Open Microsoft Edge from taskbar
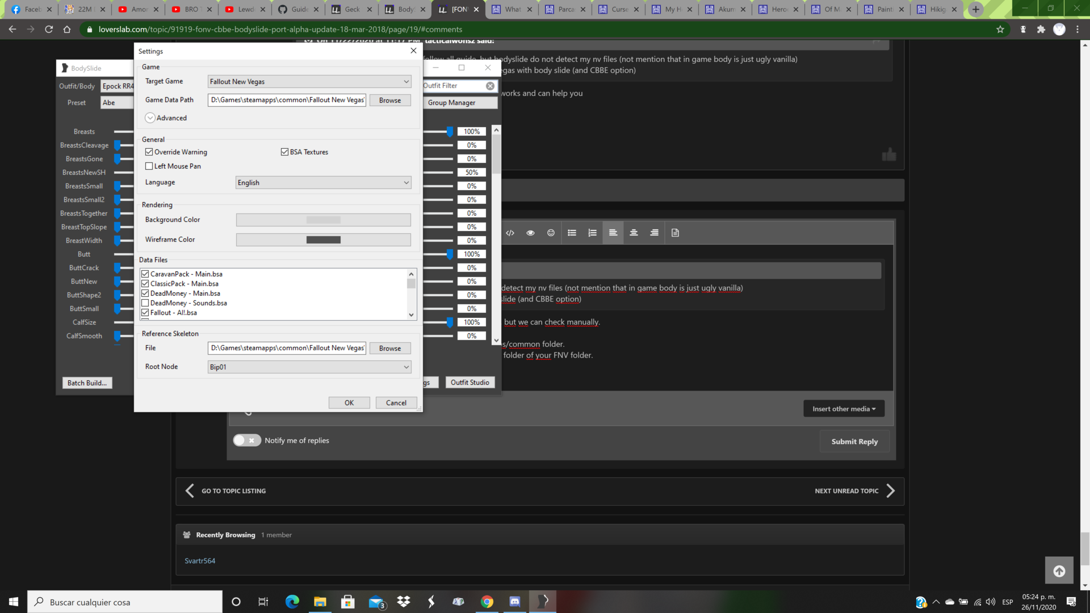 [x=292, y=602]
